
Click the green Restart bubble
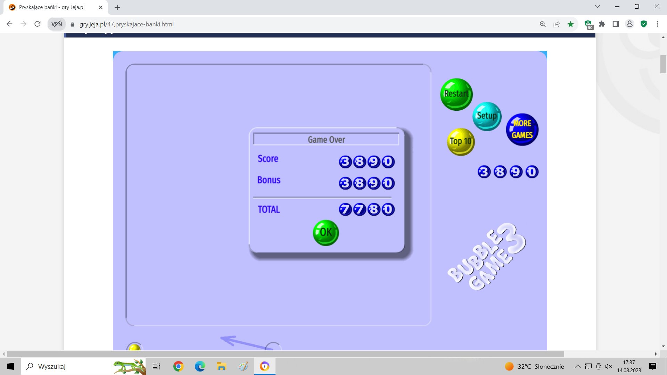coord(456,94)
